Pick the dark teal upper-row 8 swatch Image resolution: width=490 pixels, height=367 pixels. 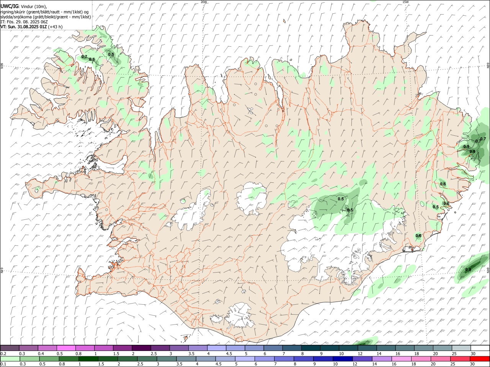[310, 348]
